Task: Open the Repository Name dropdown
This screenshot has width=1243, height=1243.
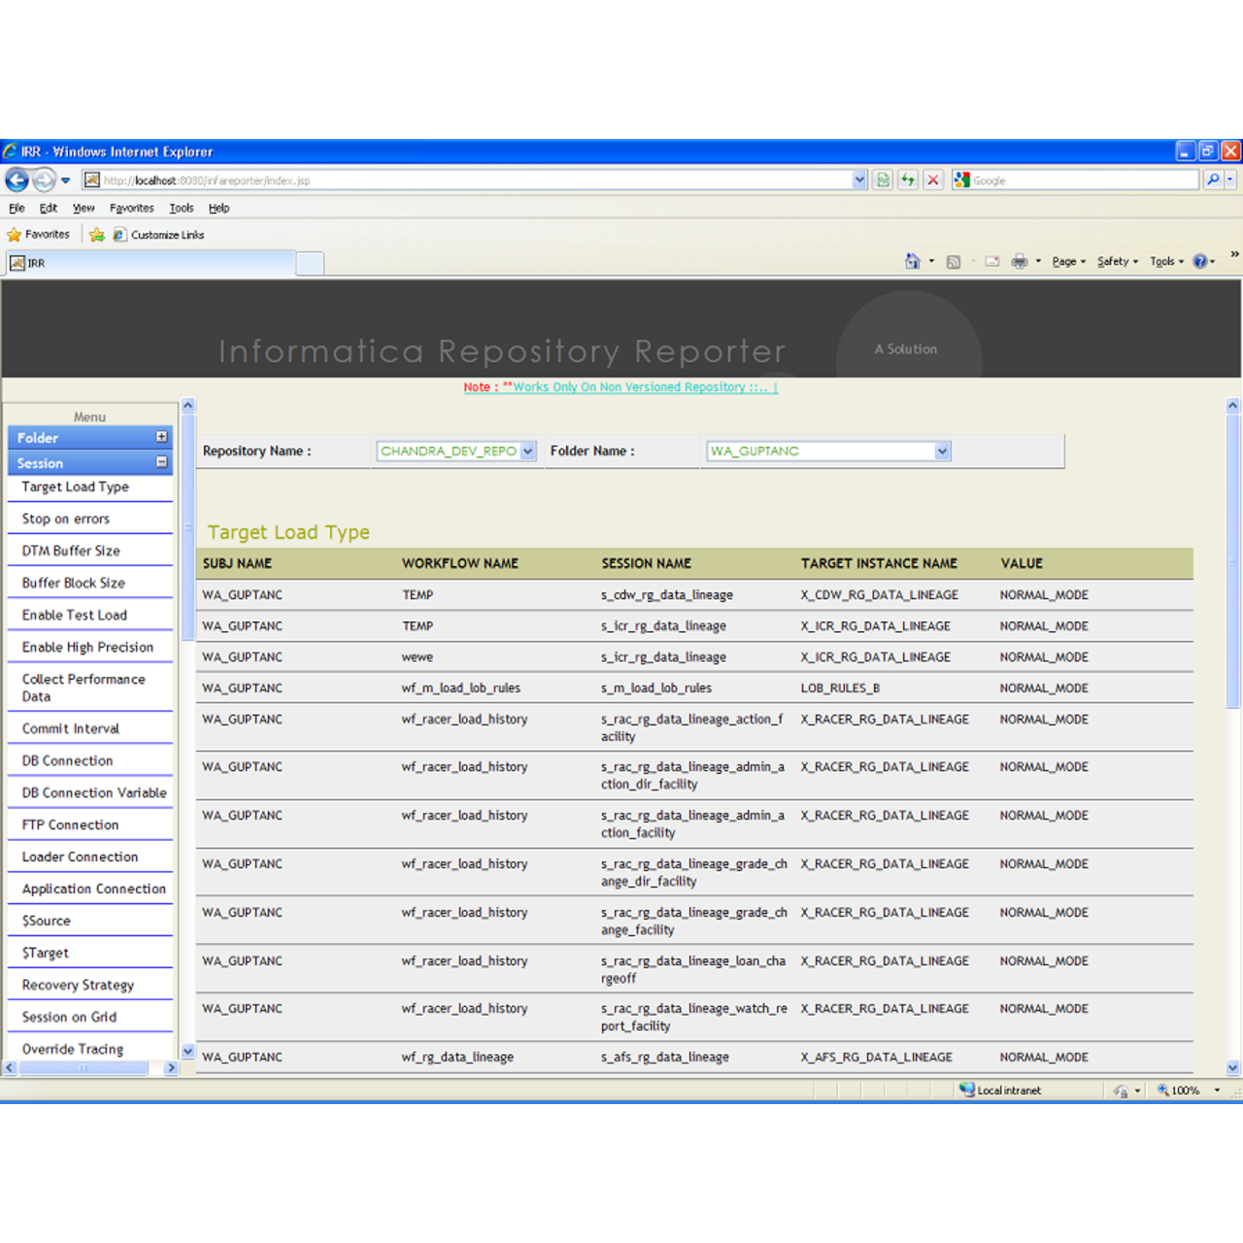Action: click(527, 451)
